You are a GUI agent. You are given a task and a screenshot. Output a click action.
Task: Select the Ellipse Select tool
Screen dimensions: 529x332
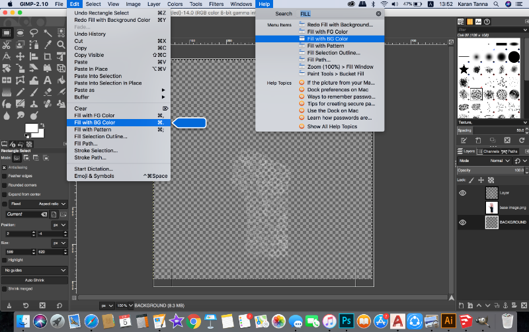click(20, 32)
